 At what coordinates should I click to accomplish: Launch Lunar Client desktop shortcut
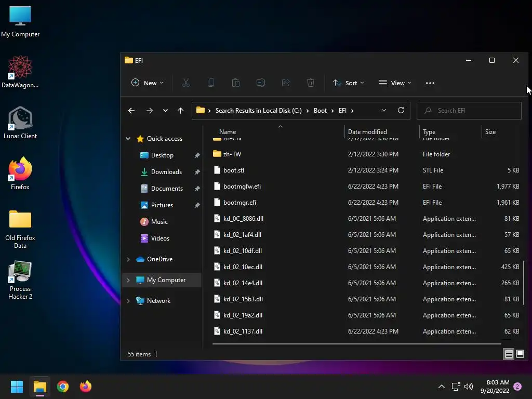click(x=20, y=123)
